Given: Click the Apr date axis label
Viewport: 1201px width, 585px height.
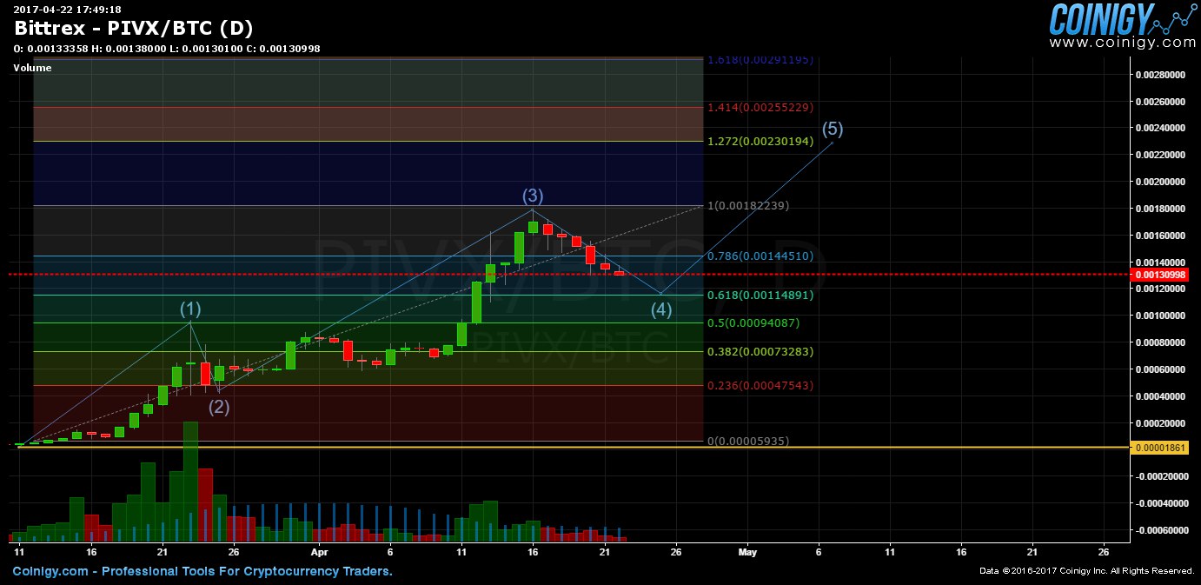Looking at the screenshot, I should (320, 552).
